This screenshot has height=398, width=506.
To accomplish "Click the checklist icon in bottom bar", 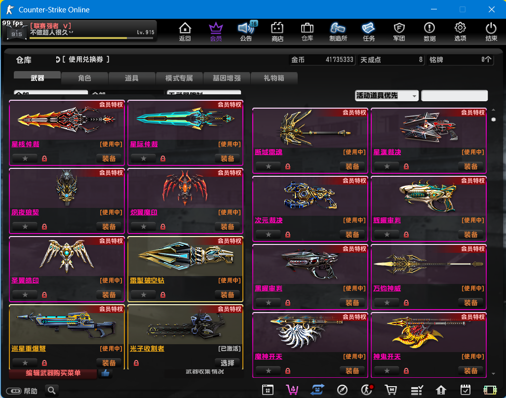I will (417, 390).
